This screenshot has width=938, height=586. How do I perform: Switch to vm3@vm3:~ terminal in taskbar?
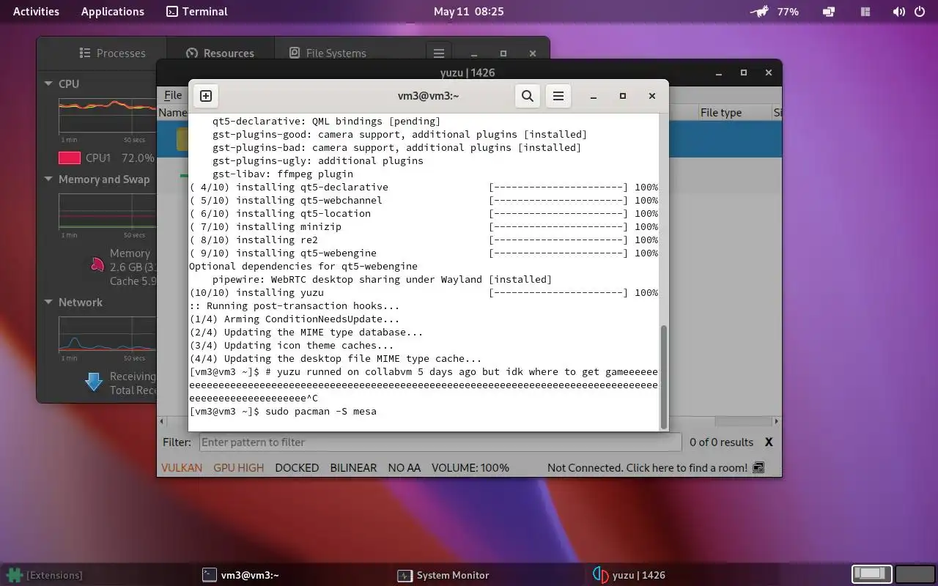click(242, 575)
